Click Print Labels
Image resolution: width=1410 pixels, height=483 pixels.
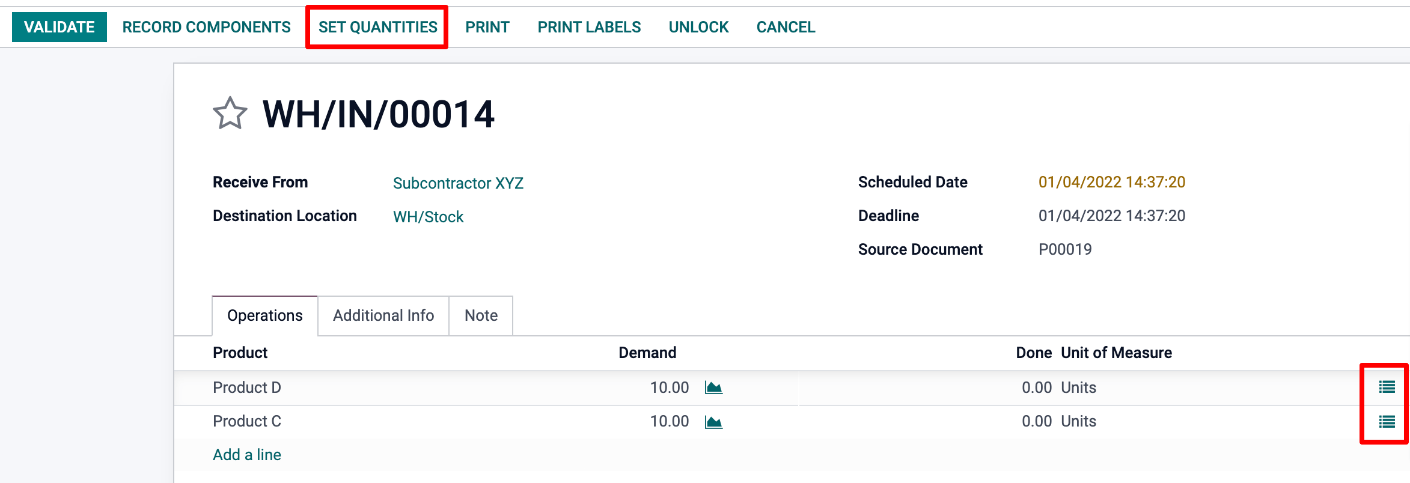(589, 27)
